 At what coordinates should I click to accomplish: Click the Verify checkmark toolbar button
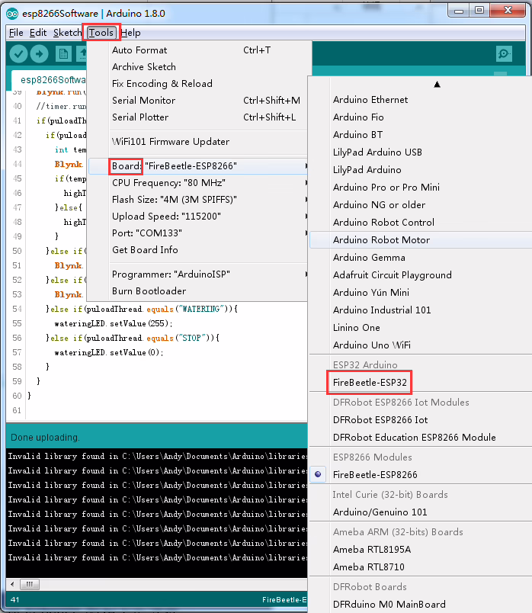click(x=19, y=54)
